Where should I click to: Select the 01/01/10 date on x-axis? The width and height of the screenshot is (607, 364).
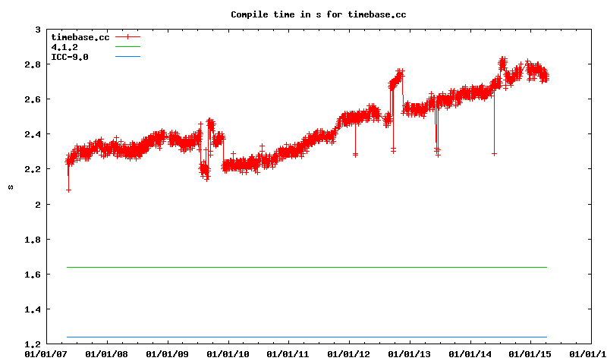tap(227, 353)
